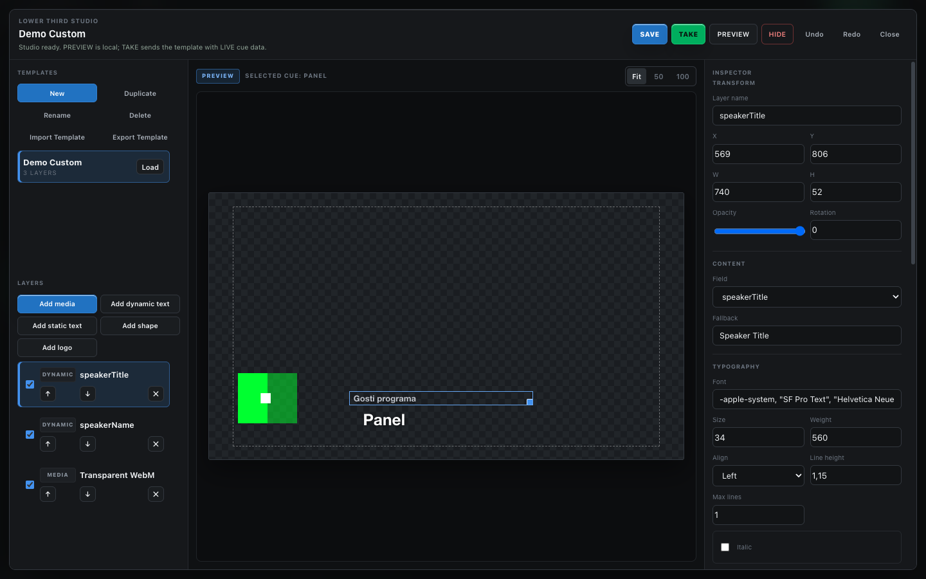Set canvas zoom to 50

click(658, 77)
